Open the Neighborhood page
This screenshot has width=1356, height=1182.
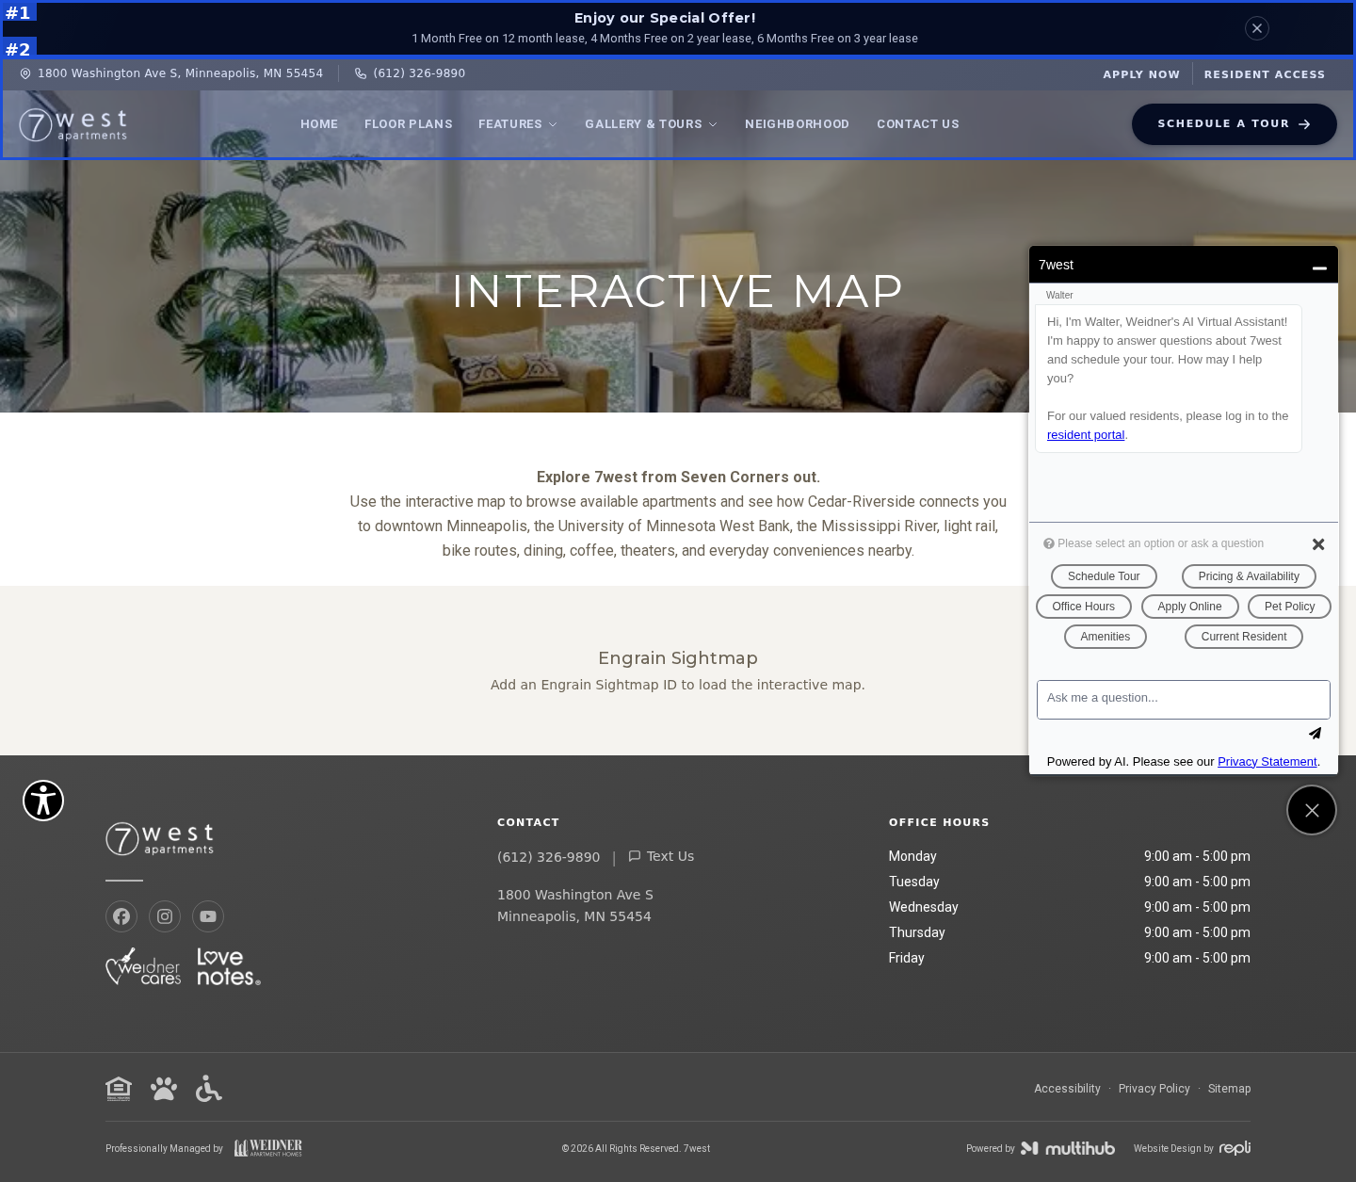click(x=798, y=124)
